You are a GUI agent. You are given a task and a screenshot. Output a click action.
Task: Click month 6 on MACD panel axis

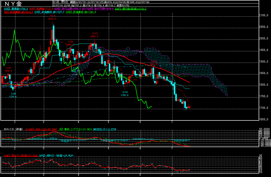point(140,148)
